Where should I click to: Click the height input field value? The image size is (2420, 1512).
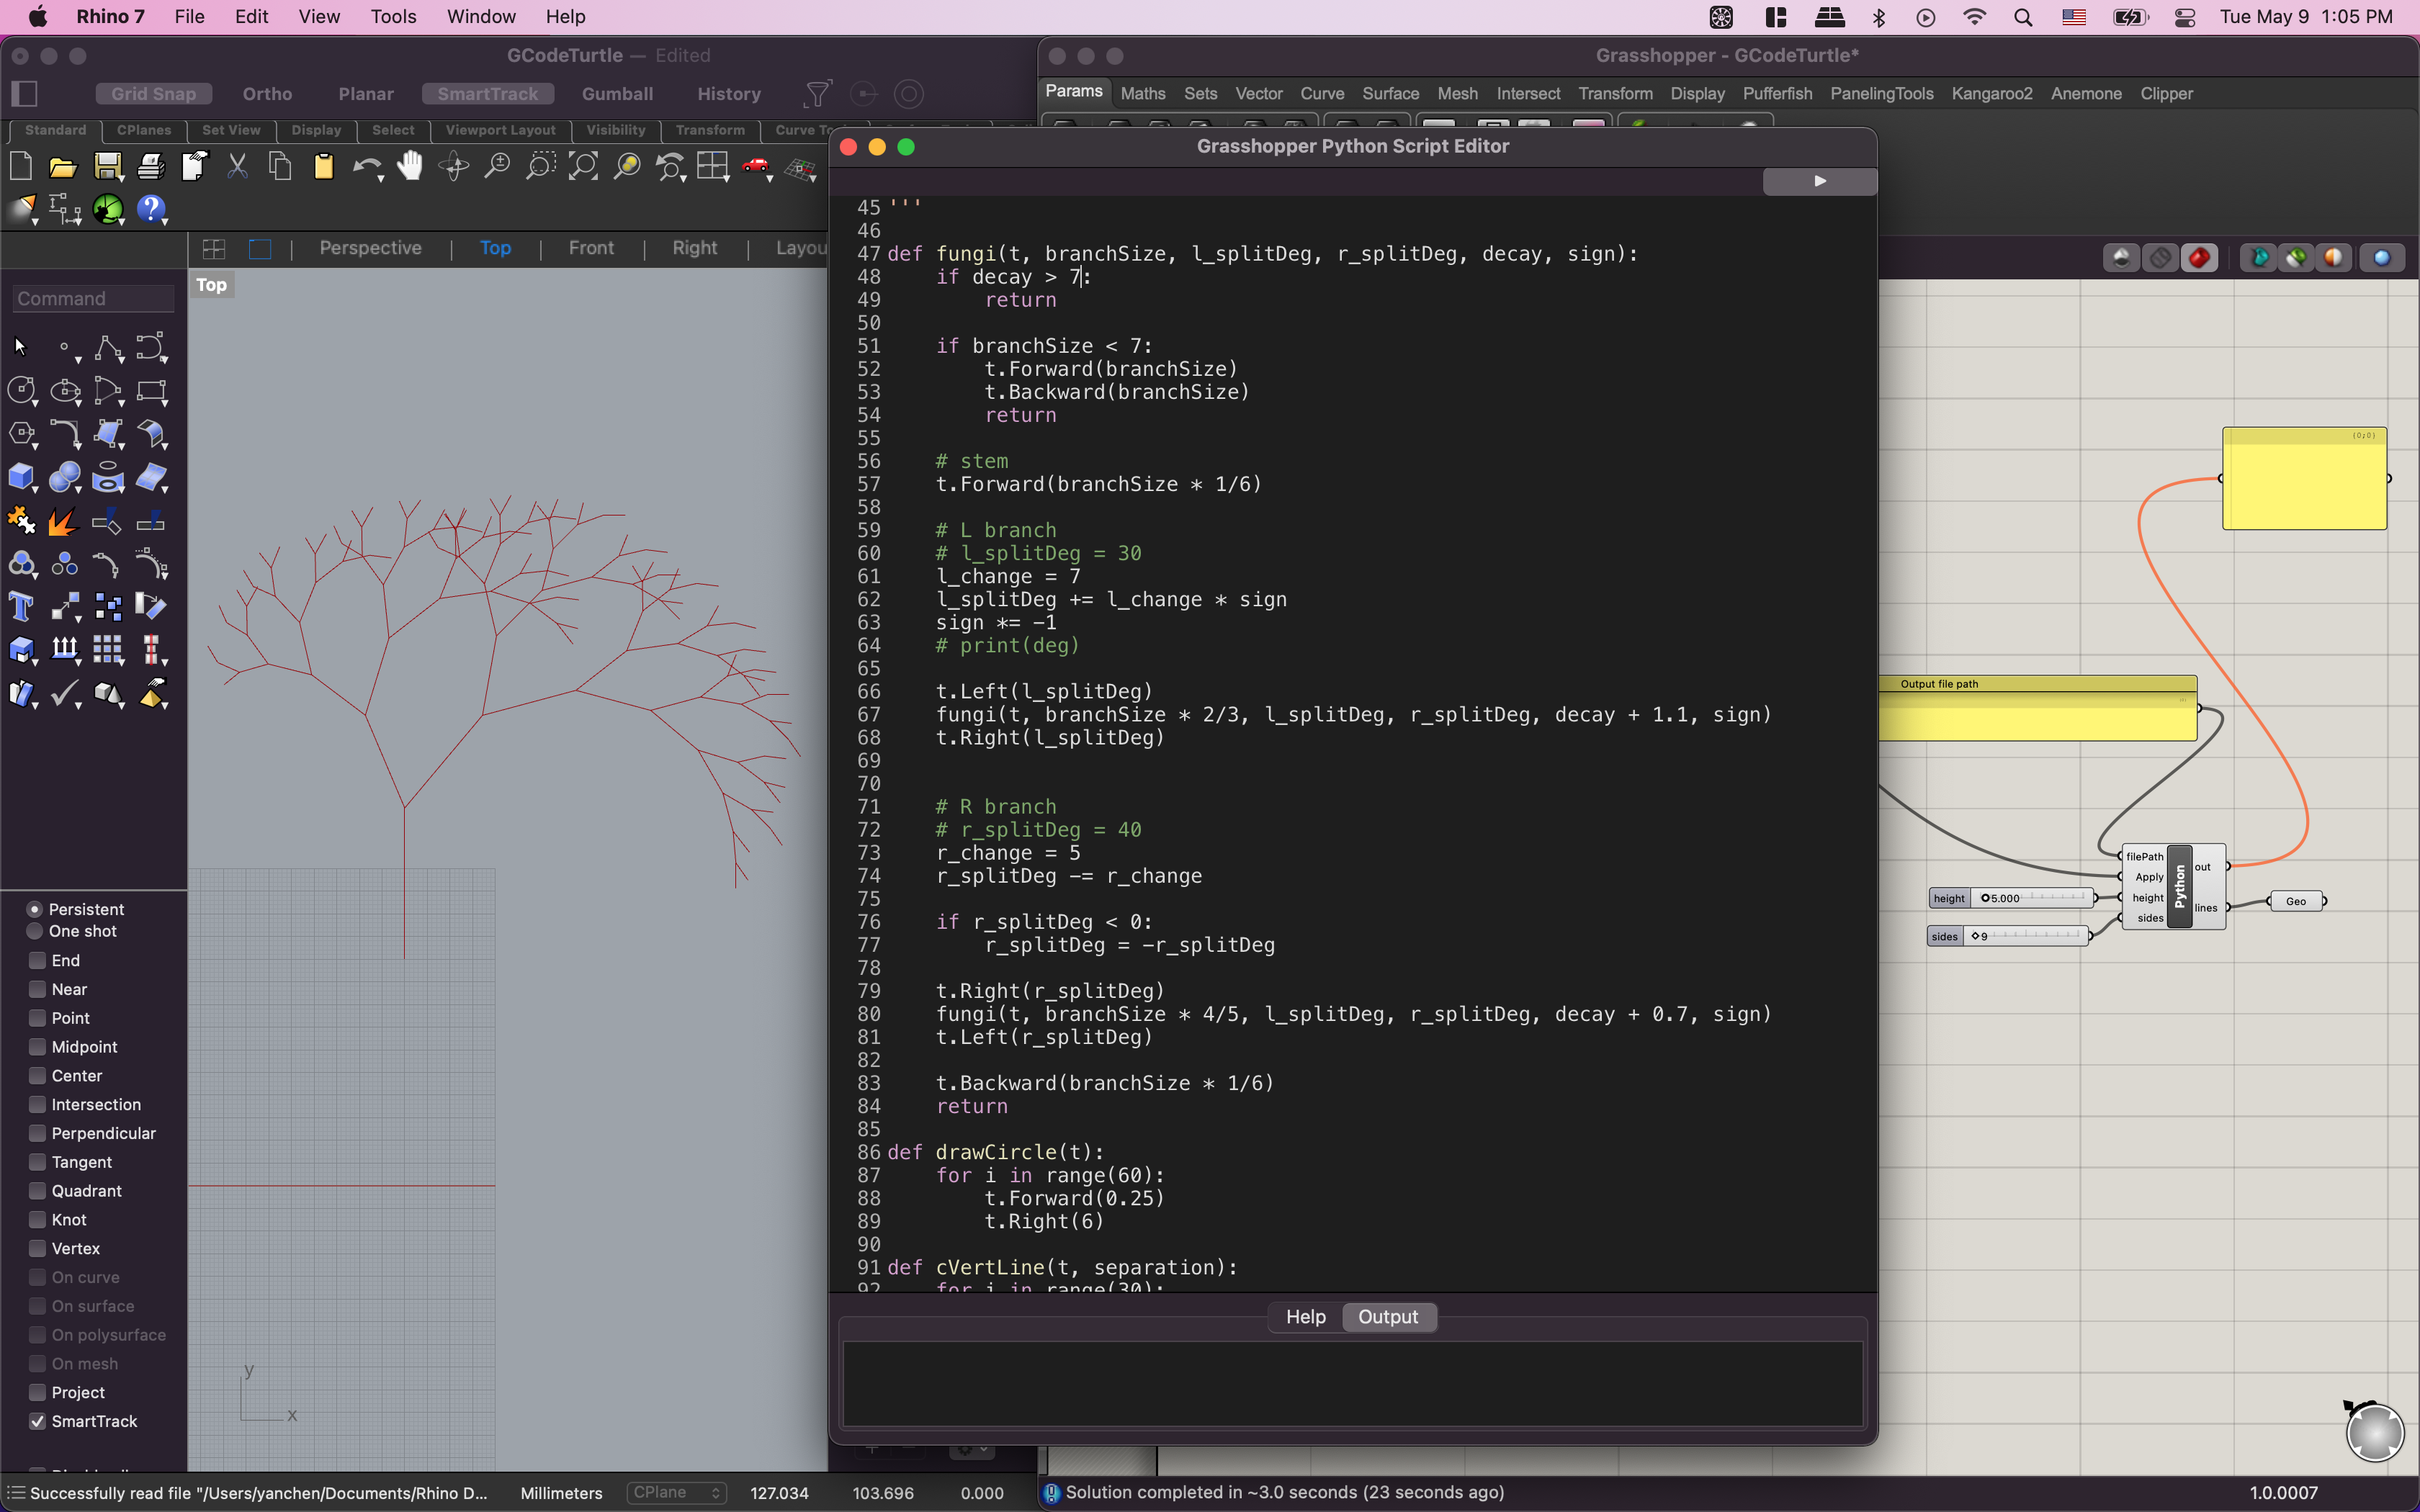2007,897
